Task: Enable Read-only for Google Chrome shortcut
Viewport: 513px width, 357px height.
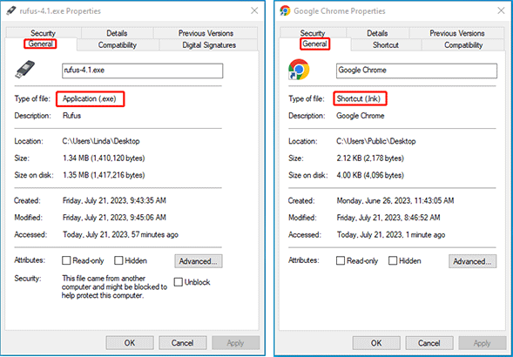Action: point(341,260)
